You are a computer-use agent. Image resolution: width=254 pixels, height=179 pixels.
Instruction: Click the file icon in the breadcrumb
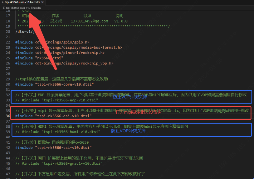[x=4, y=8]
